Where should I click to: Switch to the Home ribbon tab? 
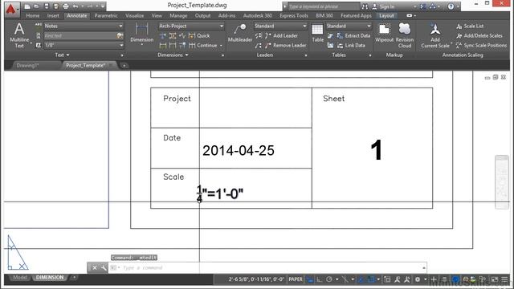pos(32,15)
